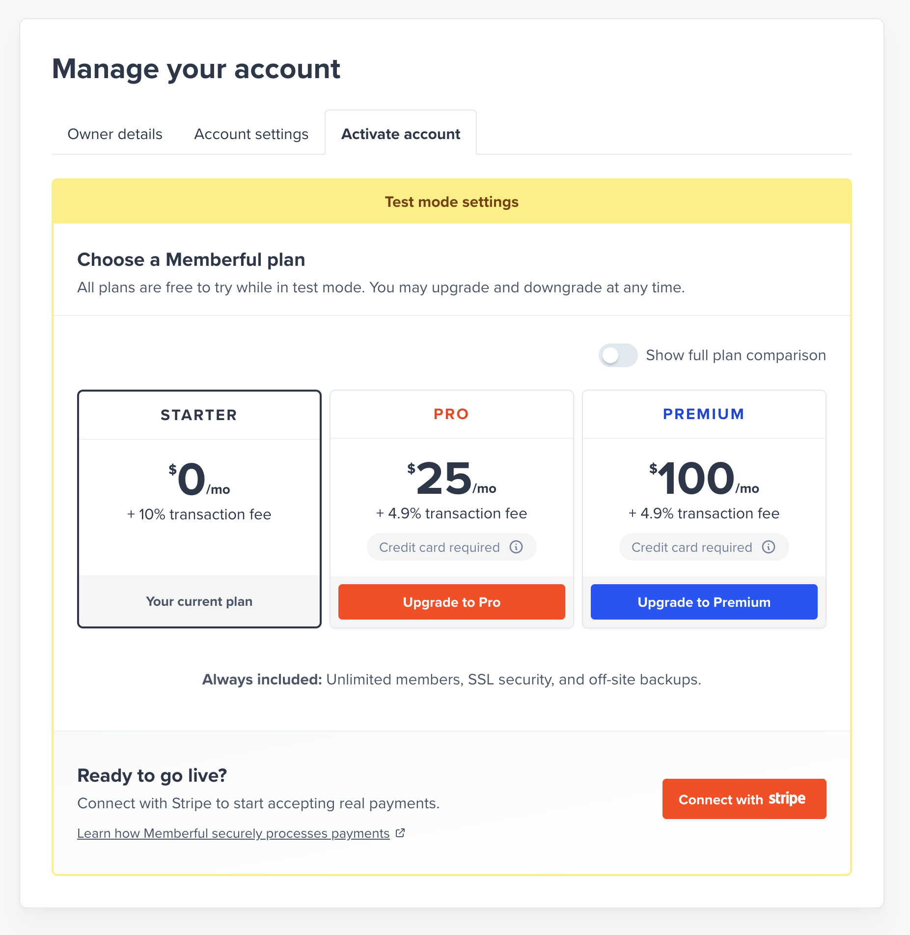Click Upgrade to Premium
Image resolution: width=910 pixels, height=935 pixels.
point(703,601)
